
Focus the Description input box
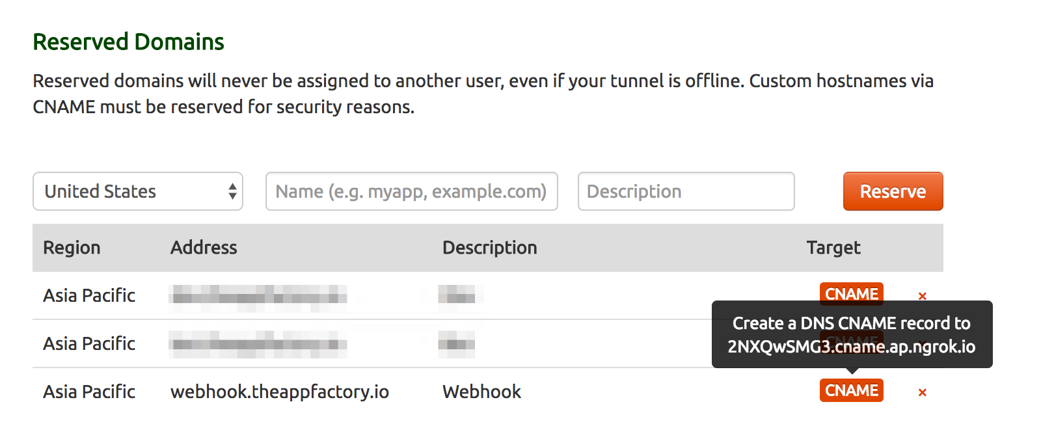[x=686, y=191]
